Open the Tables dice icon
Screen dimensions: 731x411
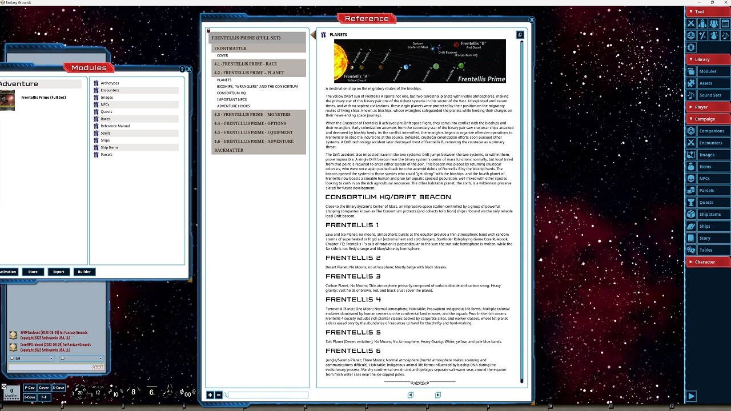[691, 250]
